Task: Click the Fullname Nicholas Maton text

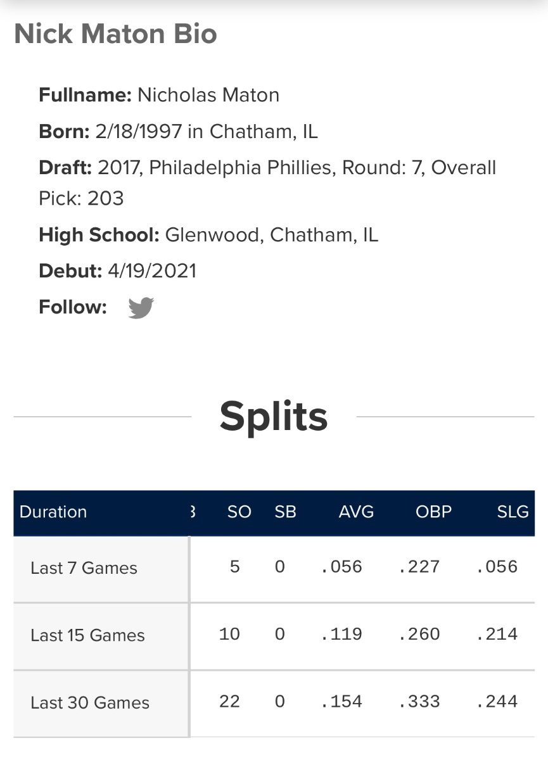Action: click(x=208, y=95)
